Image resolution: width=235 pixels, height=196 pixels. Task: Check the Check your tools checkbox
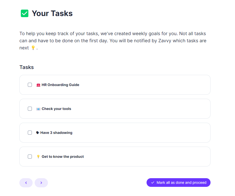pyautogui.click(x=30, y=109)
